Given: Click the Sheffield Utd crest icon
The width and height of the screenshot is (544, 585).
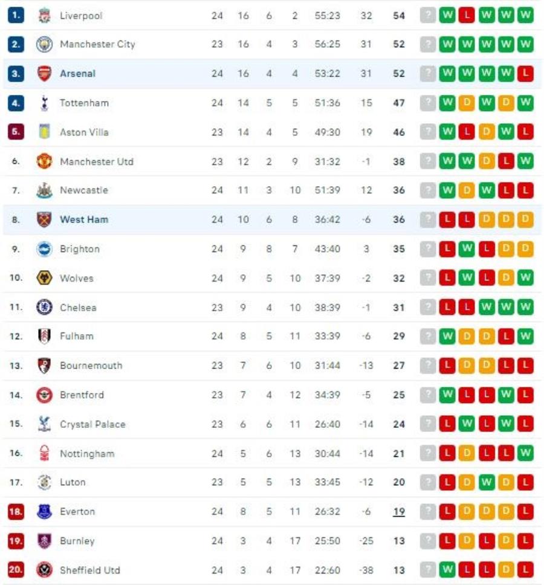Looking at the screenshot, I should (44, 570).
